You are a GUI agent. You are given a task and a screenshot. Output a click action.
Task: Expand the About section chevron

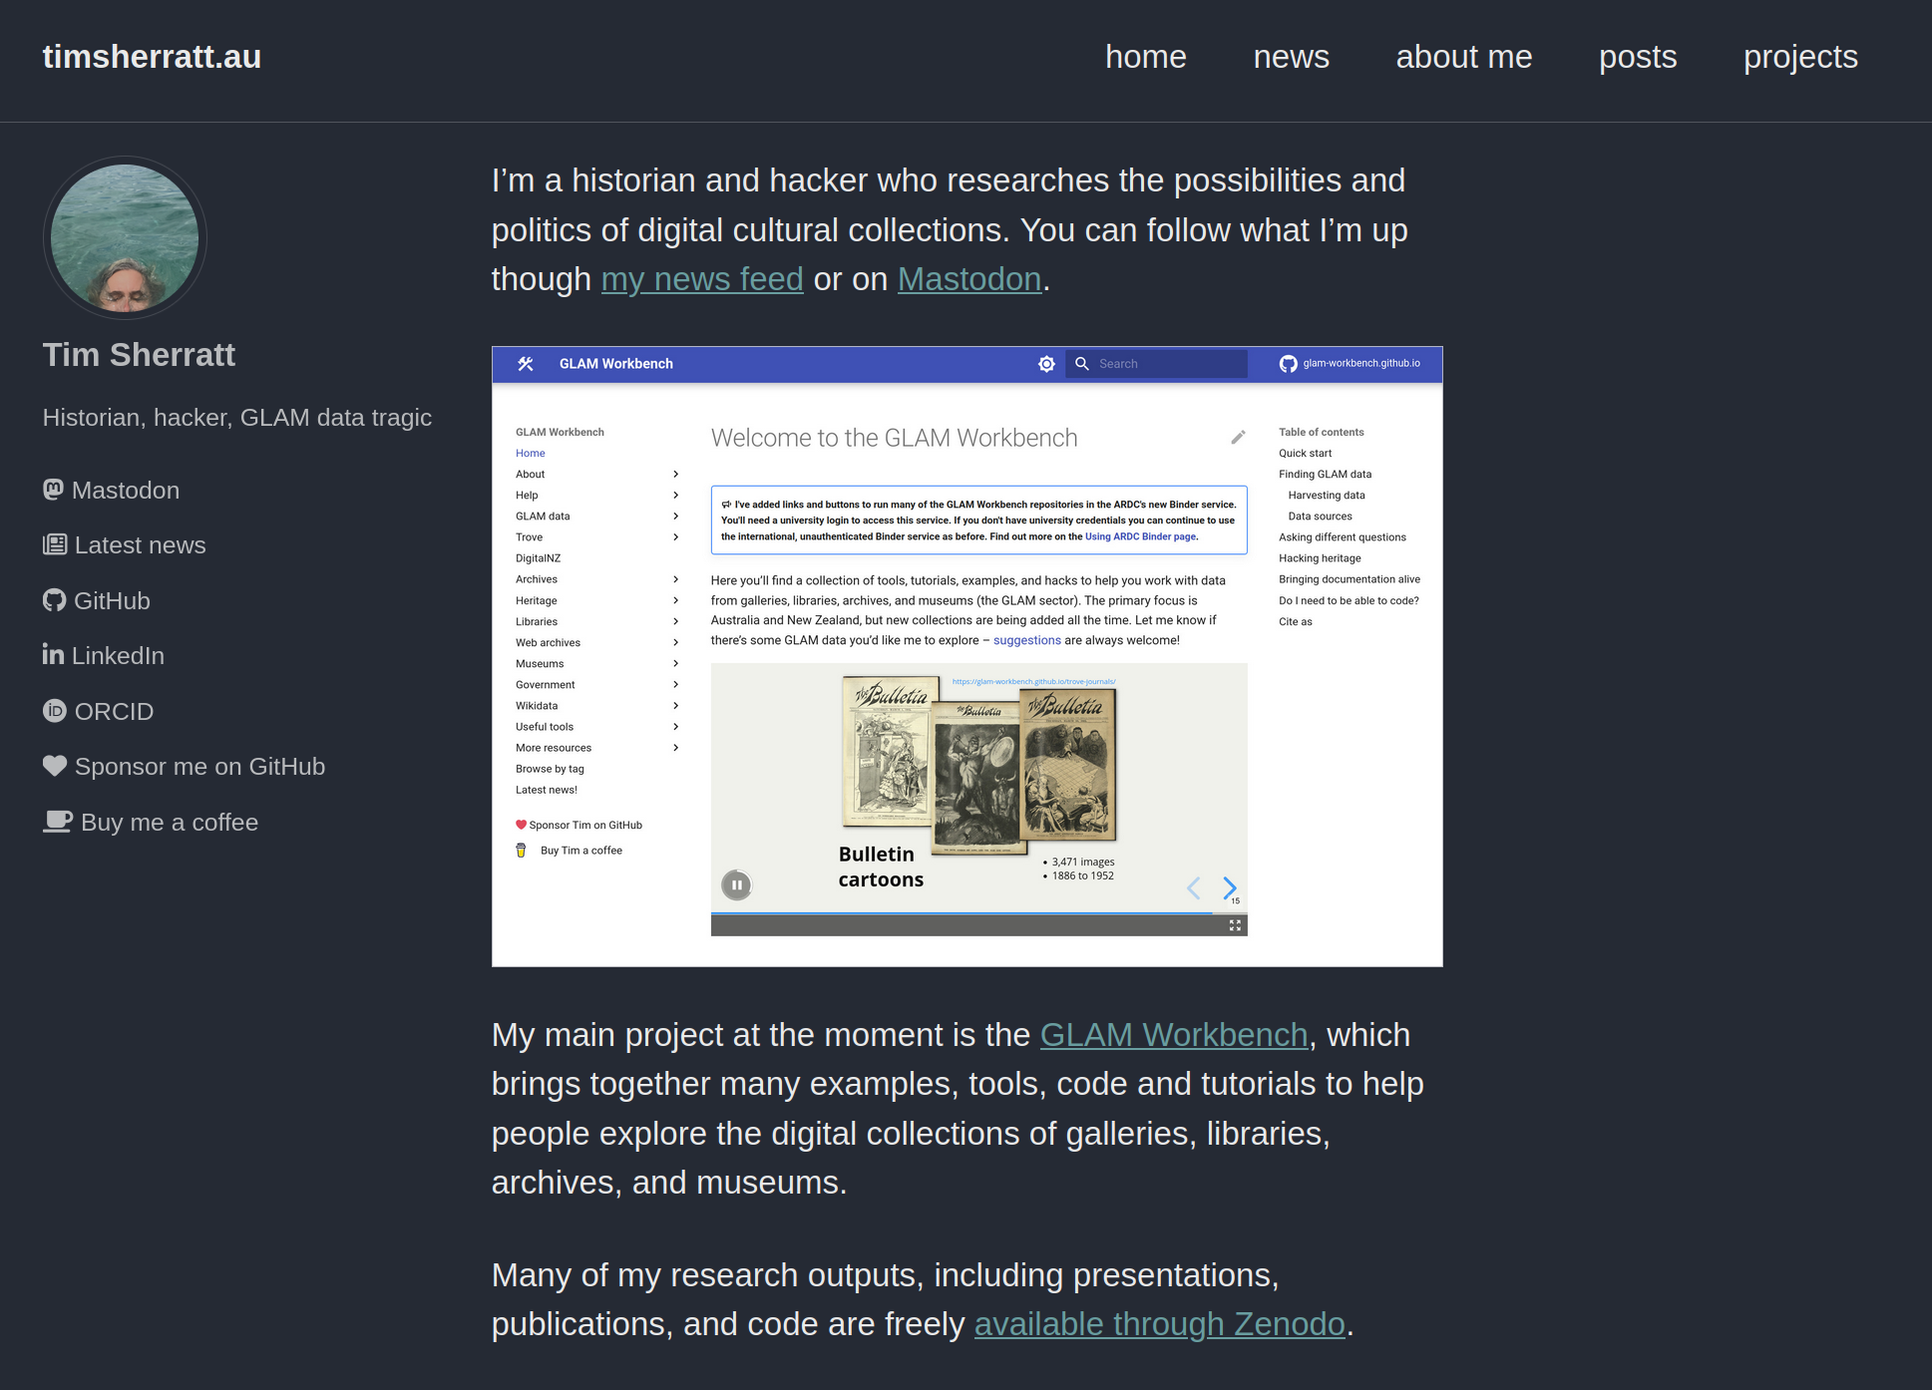[675, 475]
